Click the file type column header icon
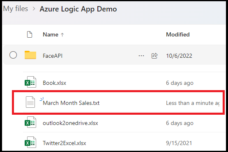 click(30, 34)
